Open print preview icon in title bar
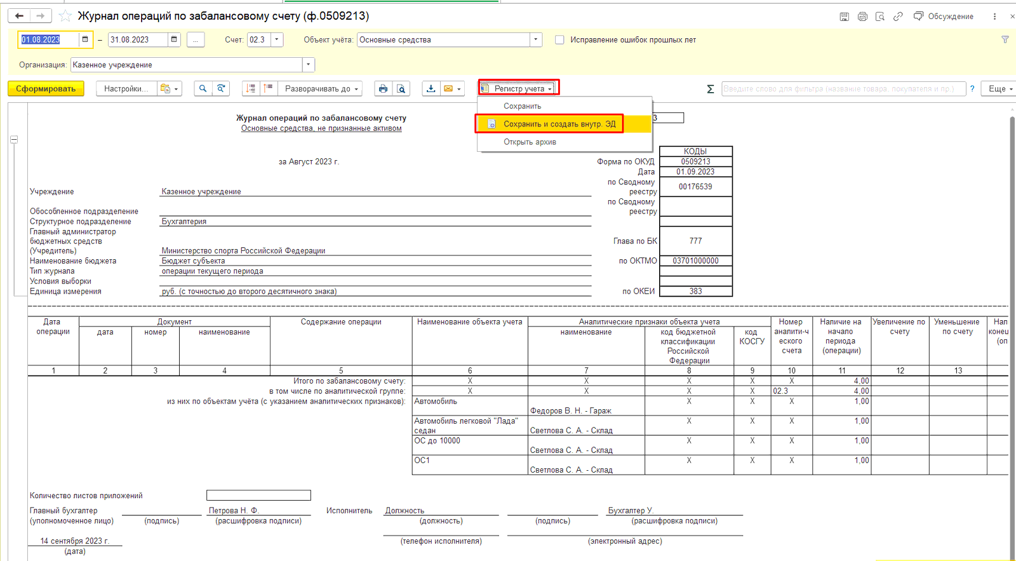Screen dimensions: 1016x561 click(879, 17)
